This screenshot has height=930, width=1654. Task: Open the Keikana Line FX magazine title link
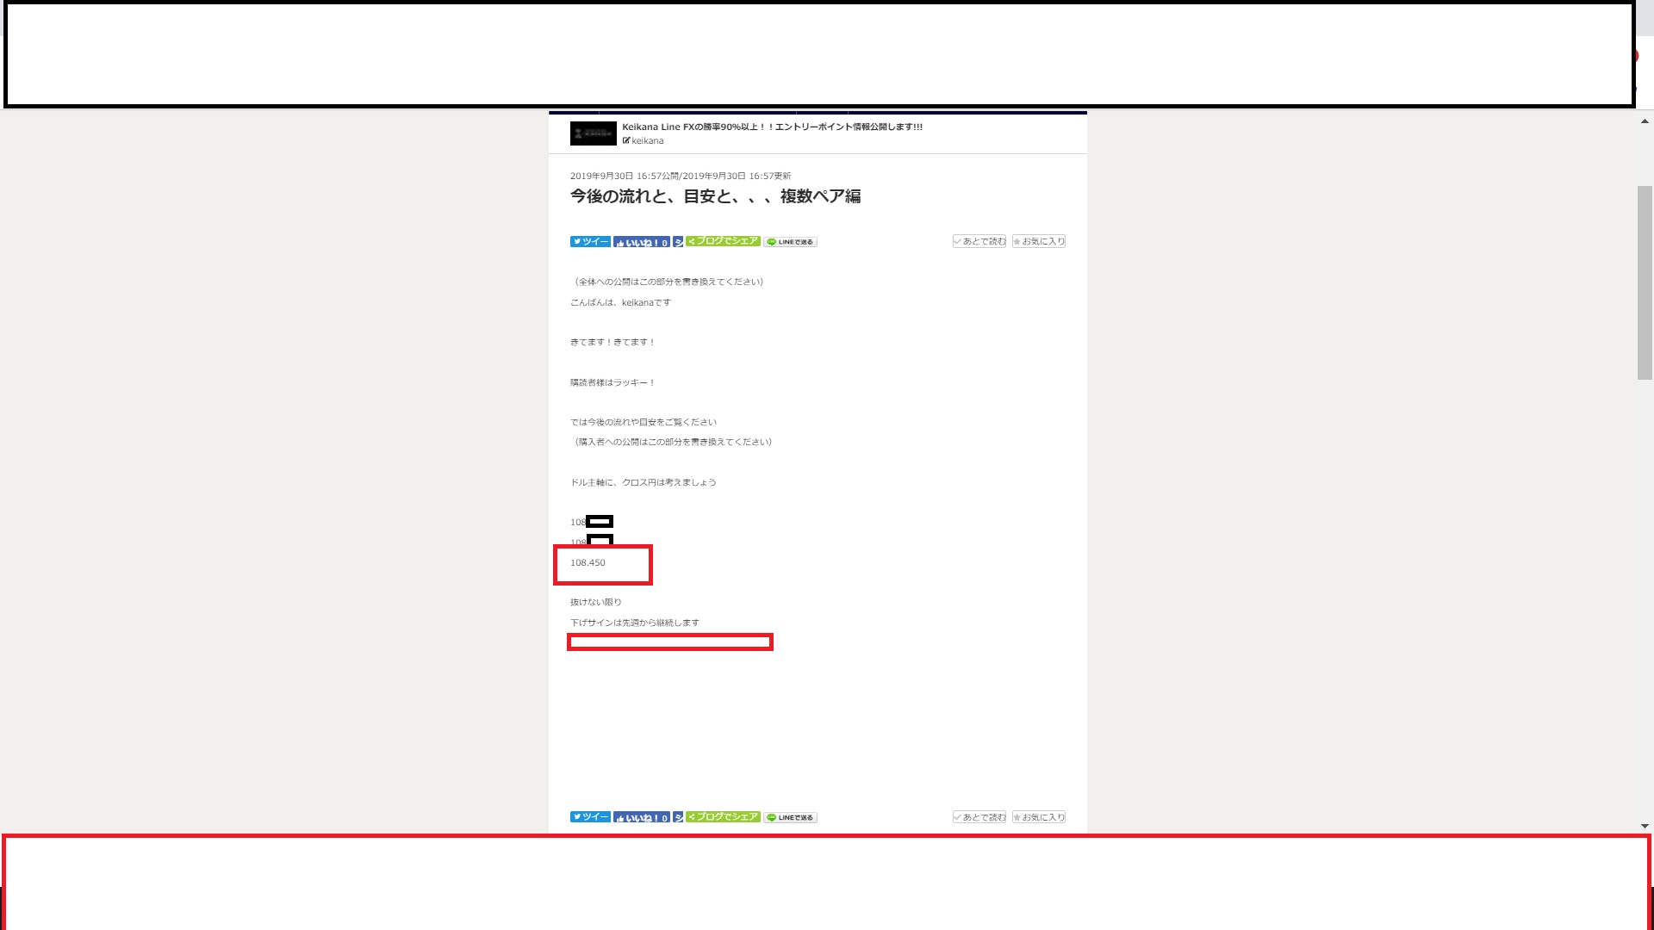point(772,127)
